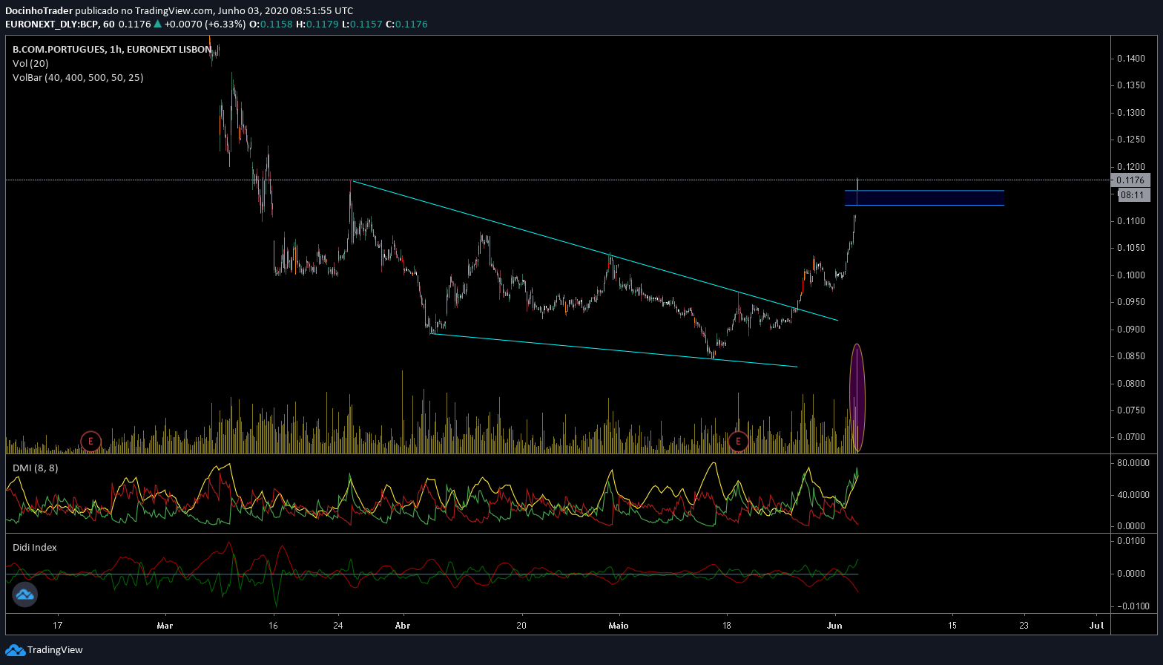Viewport: 1163px width, 665px height.
Task: Click the VolBar (40, 400, 500, 50, 25) label
Action: coord(78,77)
